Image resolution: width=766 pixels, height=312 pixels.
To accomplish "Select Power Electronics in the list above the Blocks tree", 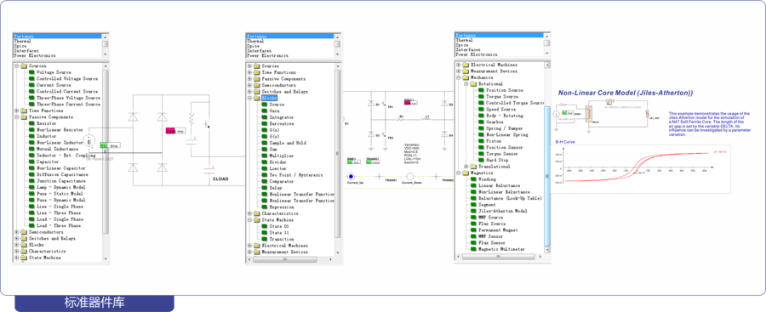I will [268, 55].
